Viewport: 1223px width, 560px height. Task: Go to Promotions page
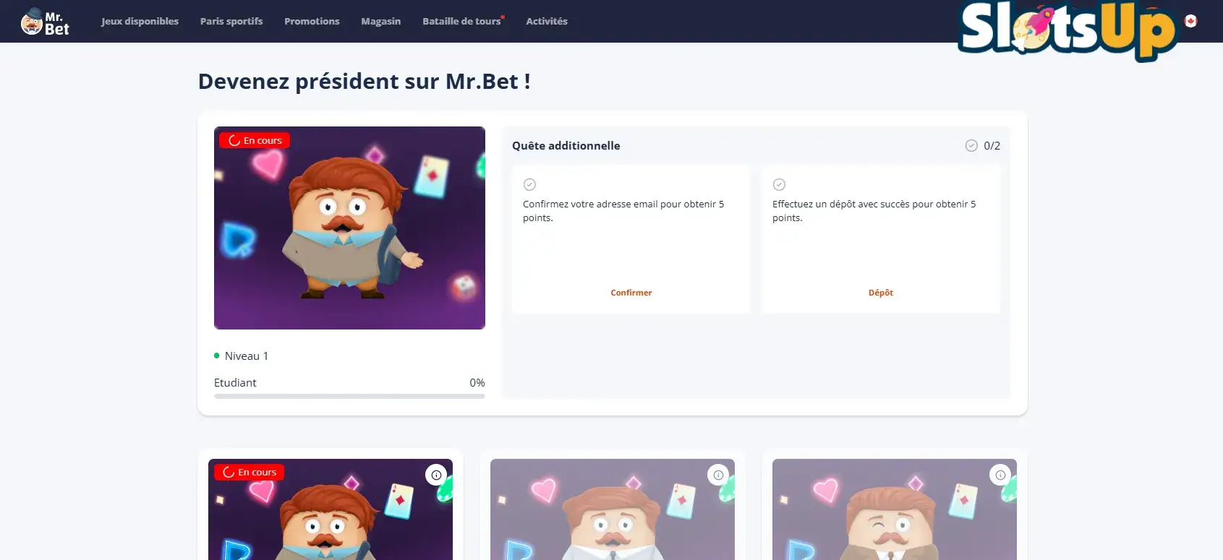point(312,21)
